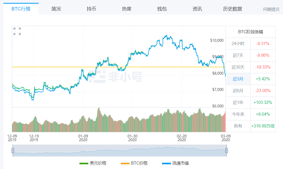This screenshot has height=169, width=283.
Task: Open the 历史数据 tab
Action: [x=233, y=9]
